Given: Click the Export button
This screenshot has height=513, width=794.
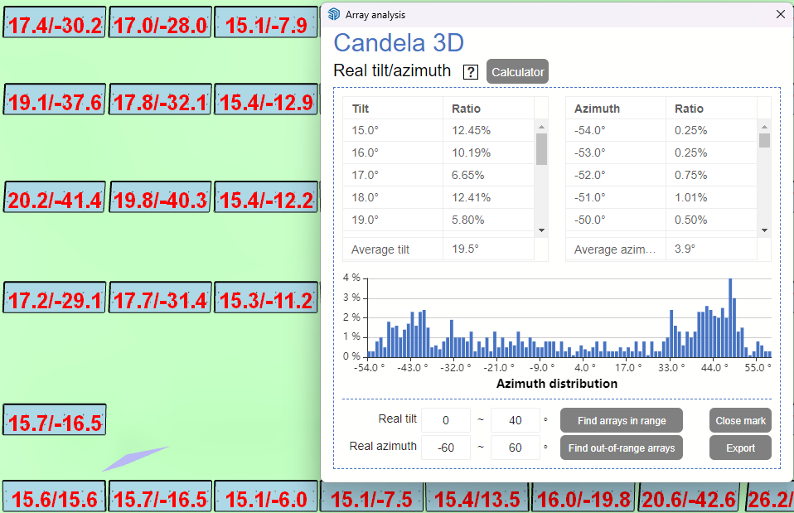Looking at the screenshot, I should (x=740, y=448).
